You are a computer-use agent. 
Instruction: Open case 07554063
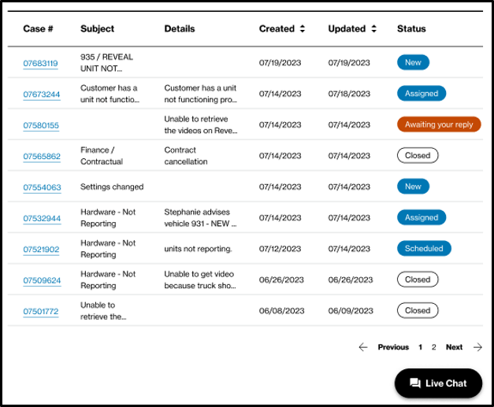[x=42, y=187]
